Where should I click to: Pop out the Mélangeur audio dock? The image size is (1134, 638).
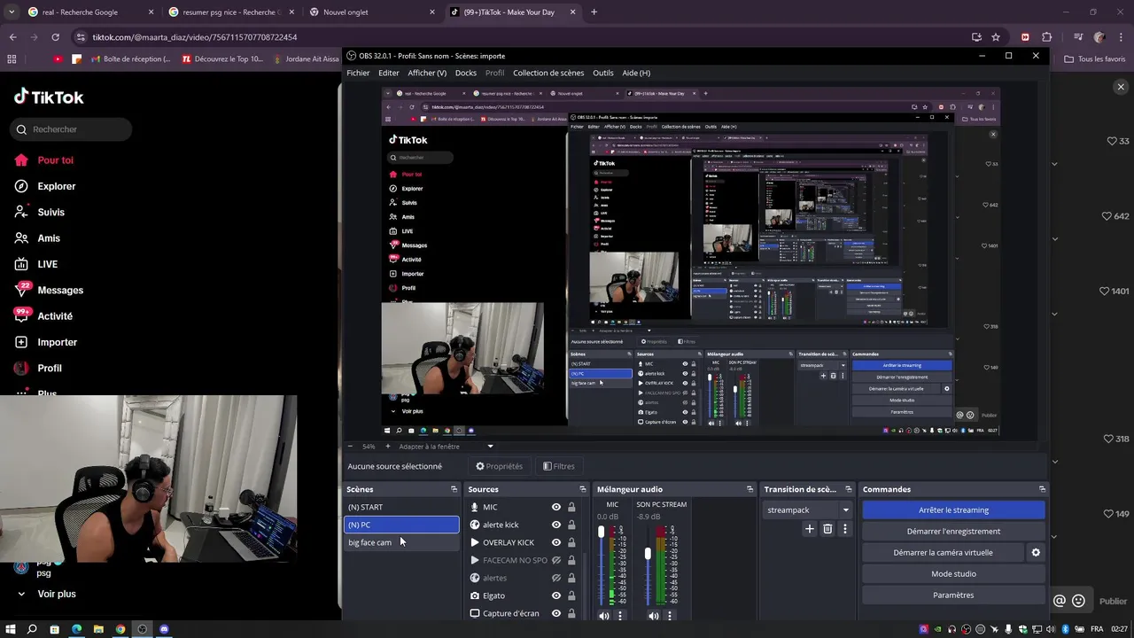pos(750,489)
